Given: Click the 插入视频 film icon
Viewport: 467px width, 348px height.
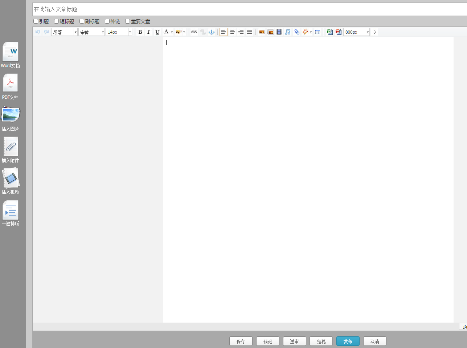Looking at the screenshot, I should 11,178.
